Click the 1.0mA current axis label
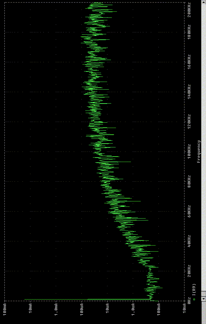Viewport: 206px width, 324px height. (x=56, y=309)
